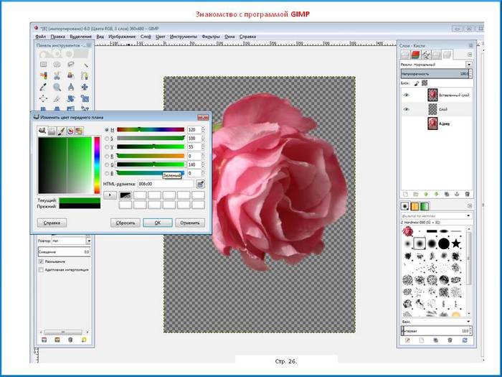Select the Measure compass tool
Viewport: 502px width, 377px height.
(71, 87)
